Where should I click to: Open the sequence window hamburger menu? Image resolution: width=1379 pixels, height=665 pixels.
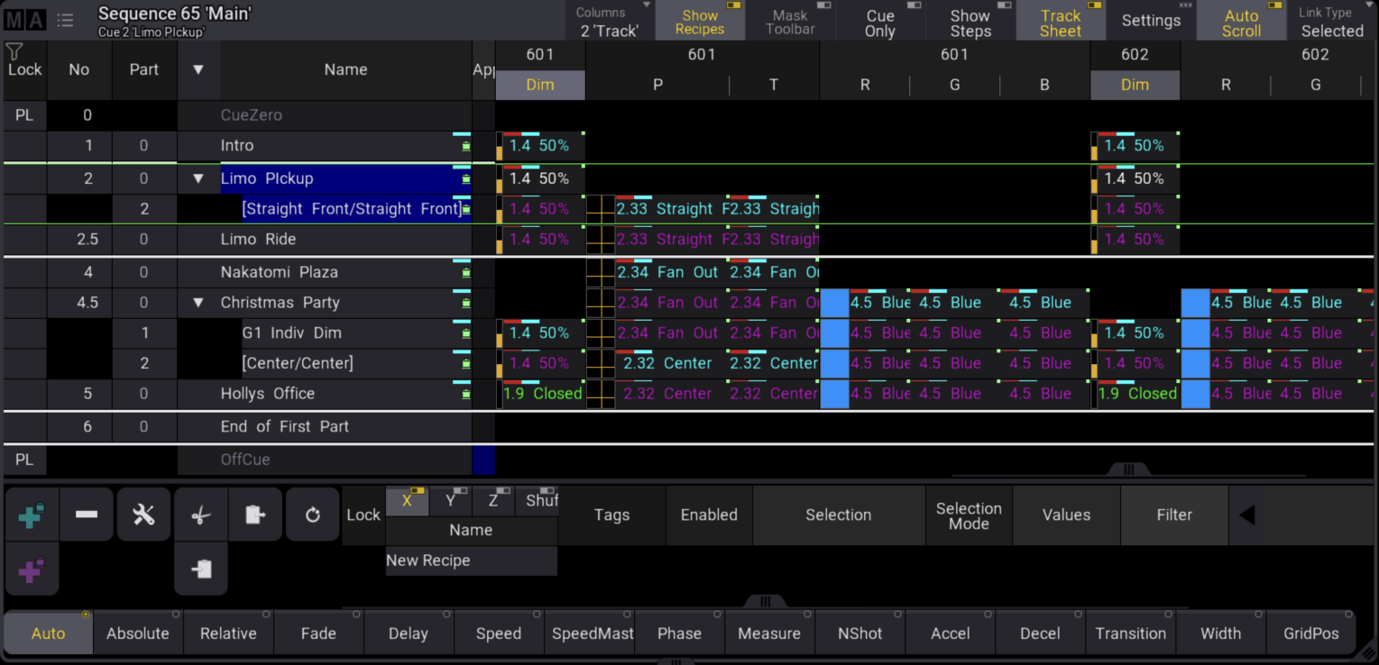tap(65, 20)
